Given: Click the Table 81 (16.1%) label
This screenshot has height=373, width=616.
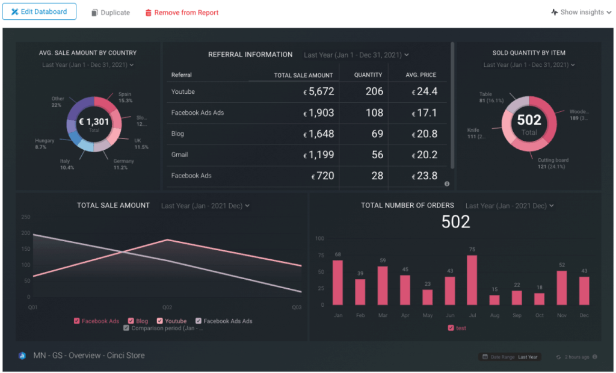Looking at the screenshot, I should coord(491,97).
